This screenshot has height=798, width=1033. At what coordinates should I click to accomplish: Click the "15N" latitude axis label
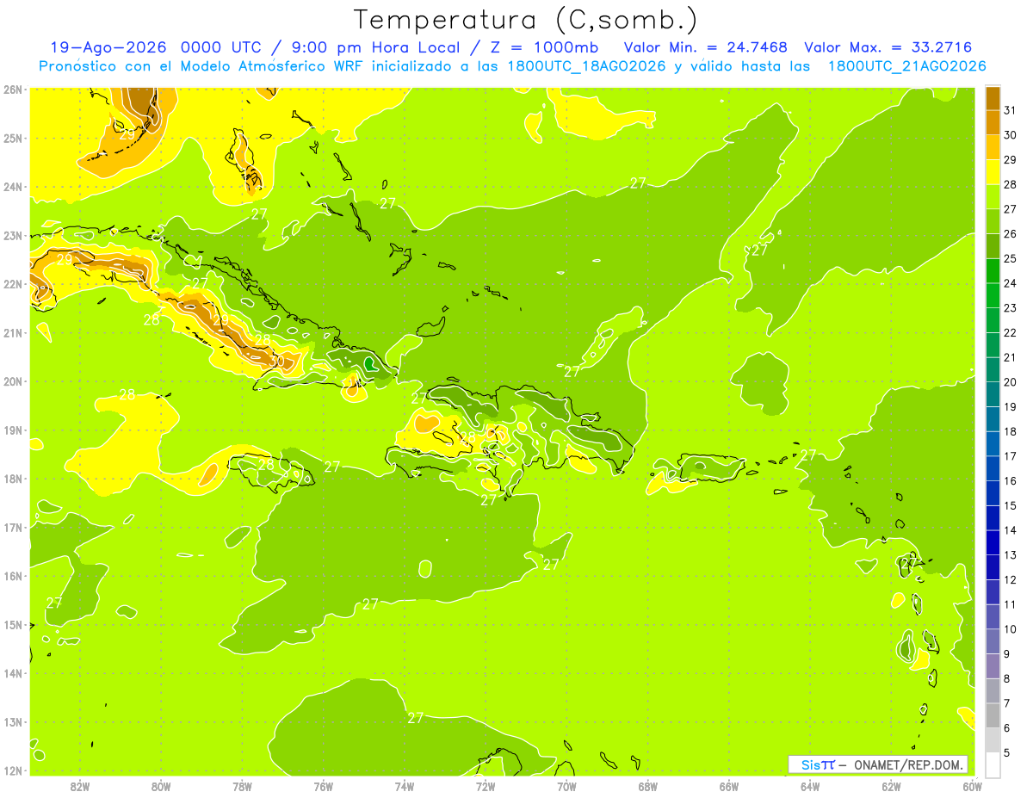(12, 624)
